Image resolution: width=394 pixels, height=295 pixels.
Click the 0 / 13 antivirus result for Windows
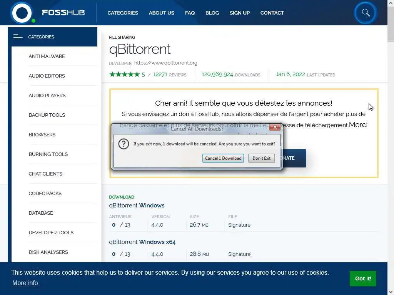click(121, 225)
